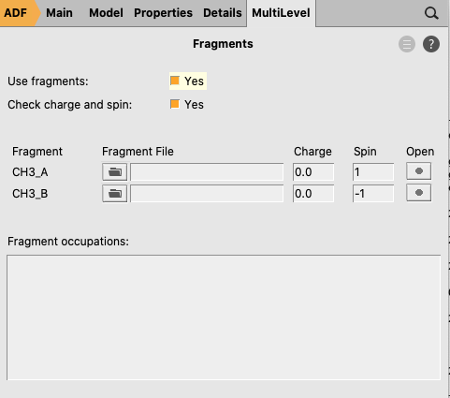Click the CH3_A spin field
Screen dimensions: 450x398
click(373, 171)
